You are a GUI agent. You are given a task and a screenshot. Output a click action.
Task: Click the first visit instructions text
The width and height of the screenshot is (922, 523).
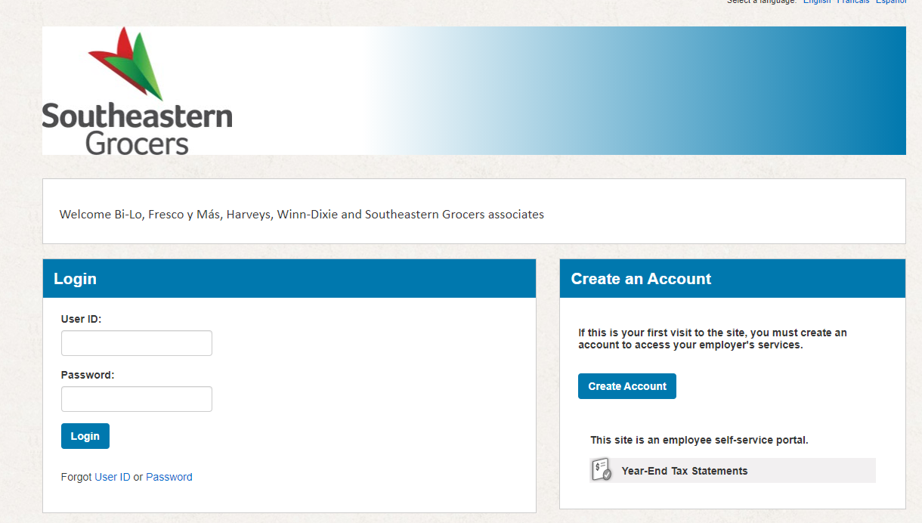pos(710,338)
